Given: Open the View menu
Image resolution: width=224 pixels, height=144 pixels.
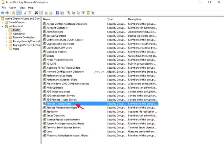Looking at the screenshot, I should pos(22,8).
